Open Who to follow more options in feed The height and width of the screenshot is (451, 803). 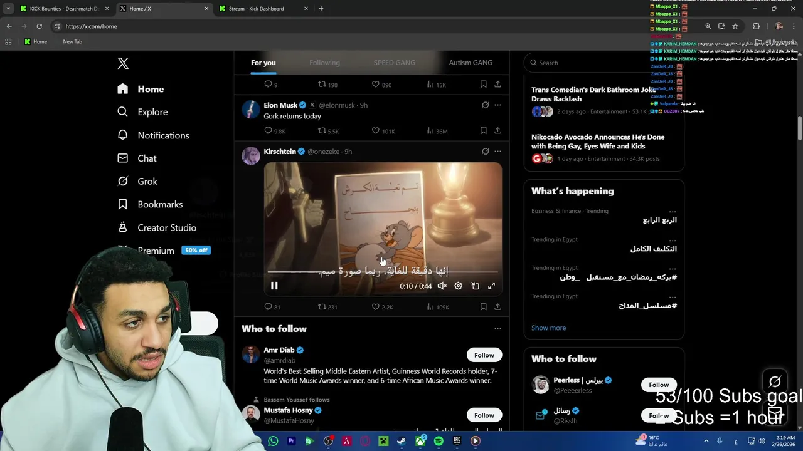(x=497, y=328)
